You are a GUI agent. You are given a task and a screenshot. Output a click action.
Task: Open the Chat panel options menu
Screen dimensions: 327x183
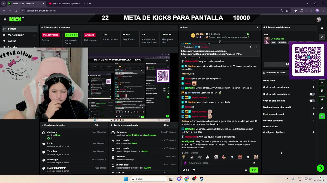[257, 27]
